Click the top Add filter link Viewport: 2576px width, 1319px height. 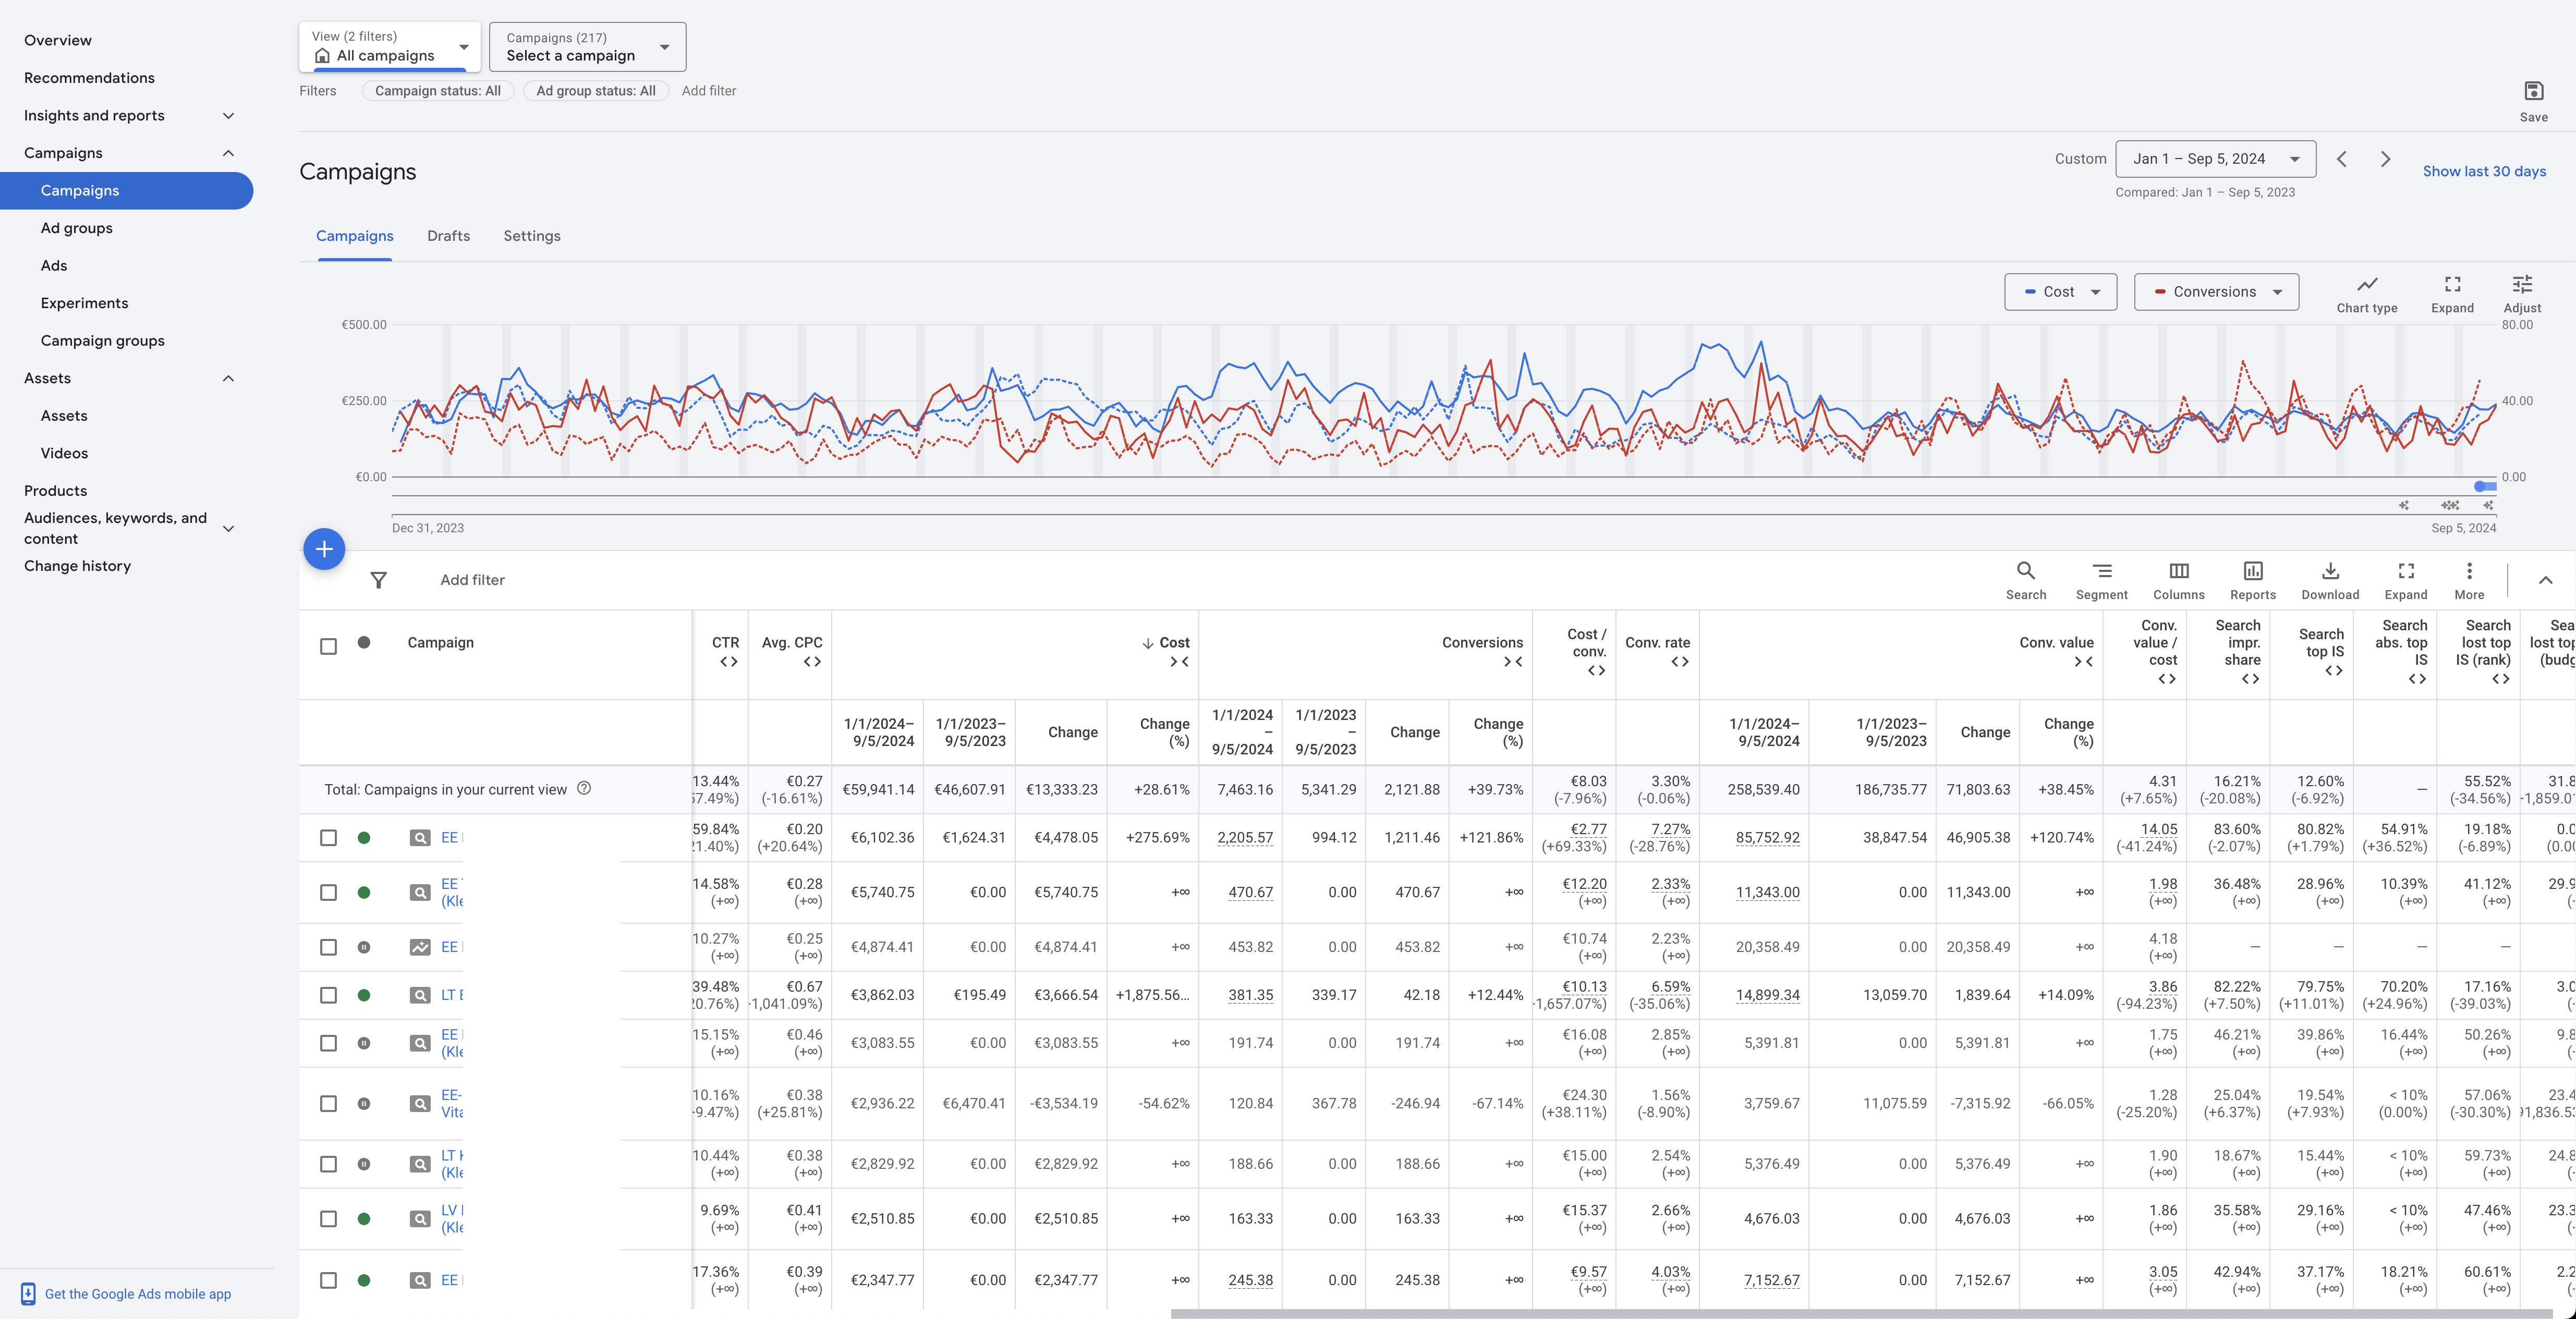click(709, 91)
